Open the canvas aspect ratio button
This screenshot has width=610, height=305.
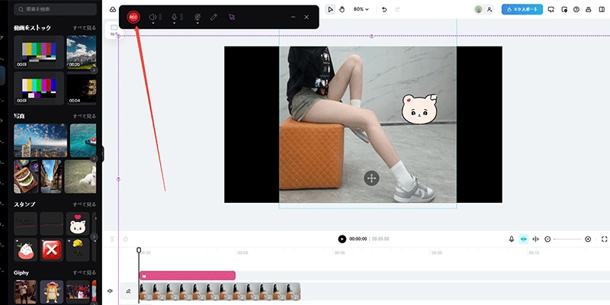[x=113, y=30]
